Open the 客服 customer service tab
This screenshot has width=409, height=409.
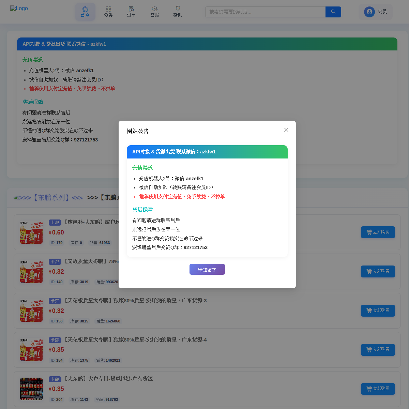[x=155, y=12]
